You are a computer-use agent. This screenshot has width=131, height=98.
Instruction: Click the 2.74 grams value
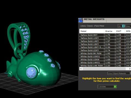(108, 50)
